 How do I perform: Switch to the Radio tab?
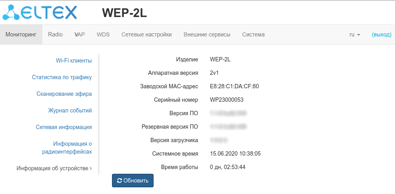click(55, 34)
